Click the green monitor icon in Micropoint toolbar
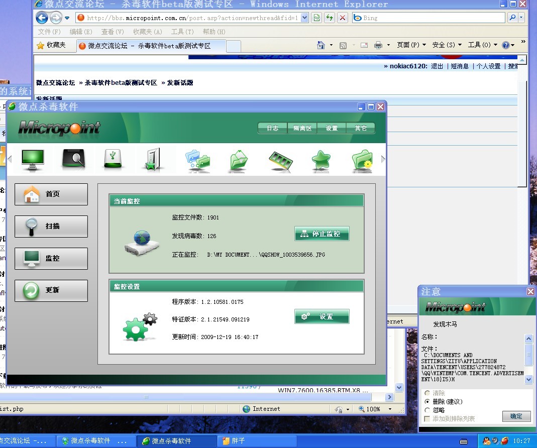Image resolution: width=537 pixels, height=448 pixels. click(x=33, y=159)
